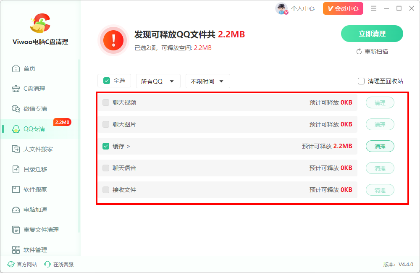Expand the 缓存 > details
Image resolution: width=420 pixels, height=273 pixels.
[x=121, y=146]
